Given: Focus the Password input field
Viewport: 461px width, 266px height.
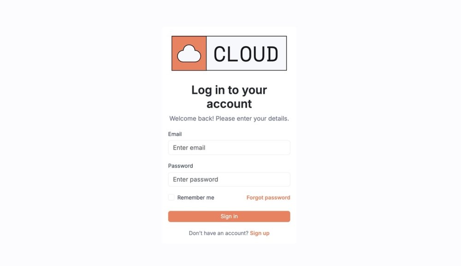Looking at the screenshot, I should click(x=229, y=179).
